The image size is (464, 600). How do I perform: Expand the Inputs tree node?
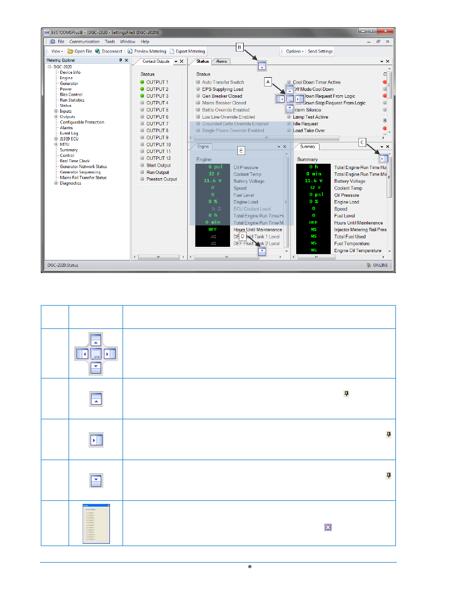coord(56,111)
